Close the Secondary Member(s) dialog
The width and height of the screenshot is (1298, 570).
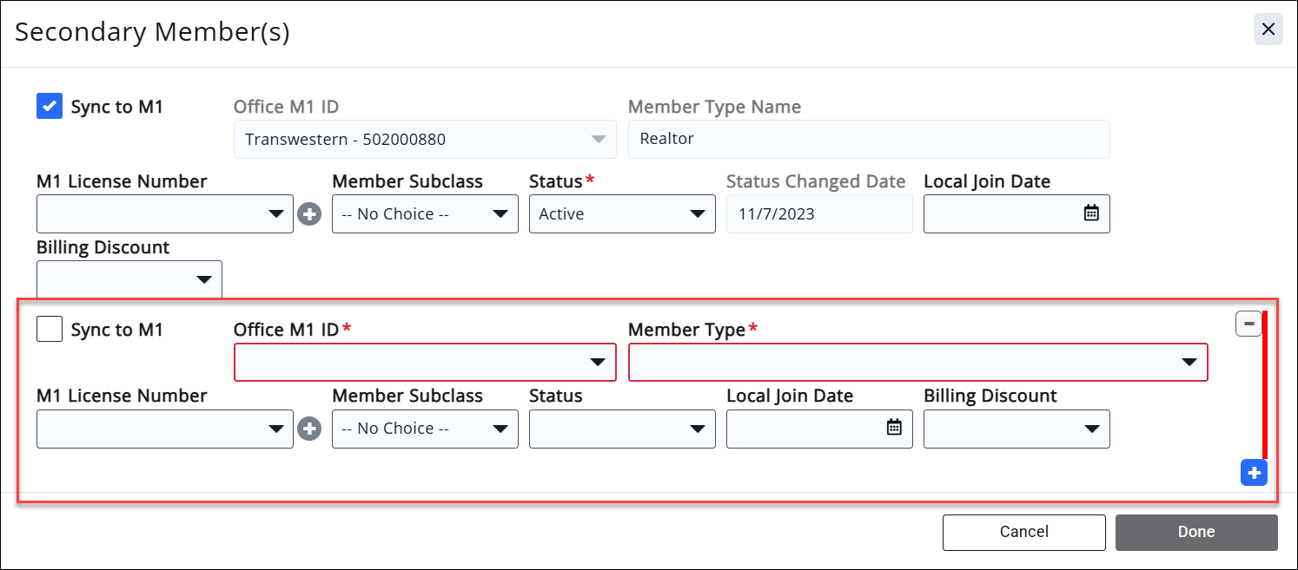click(x=1268, y=29)
